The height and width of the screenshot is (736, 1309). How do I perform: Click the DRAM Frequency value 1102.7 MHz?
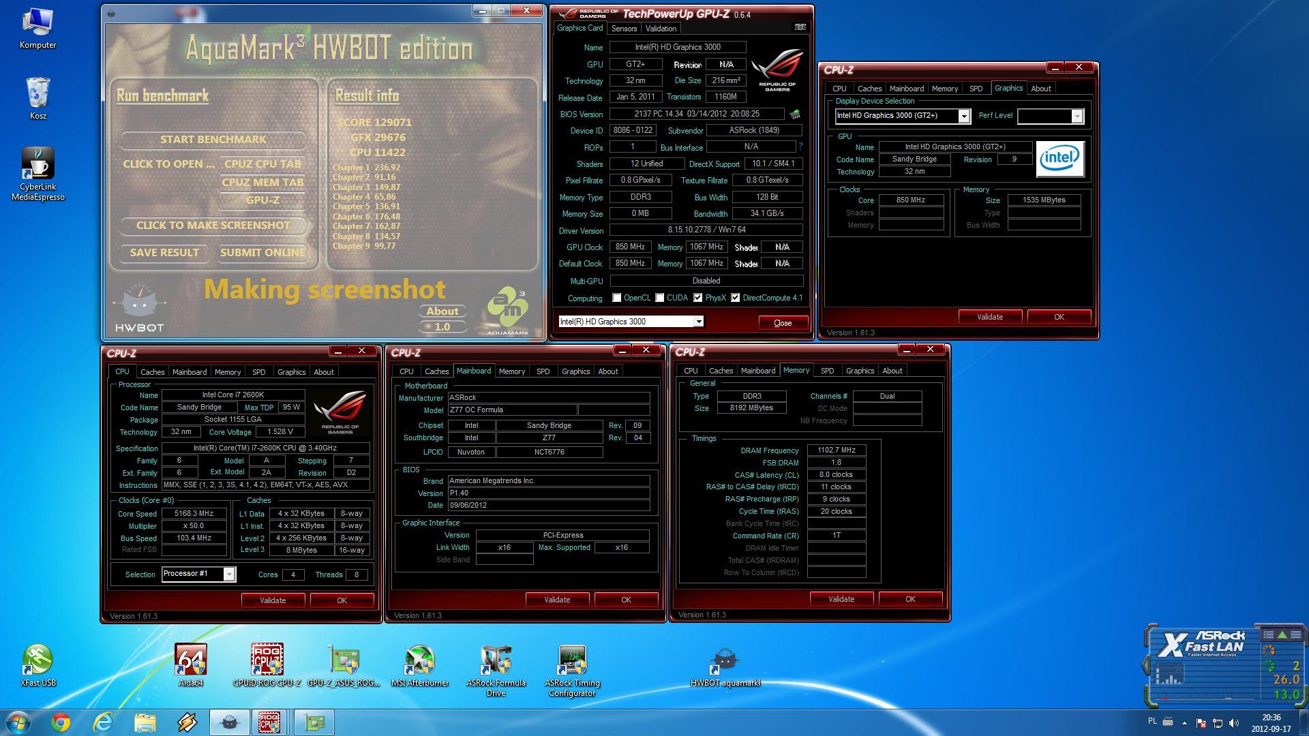pyautogui.click(x=837, y=450)
